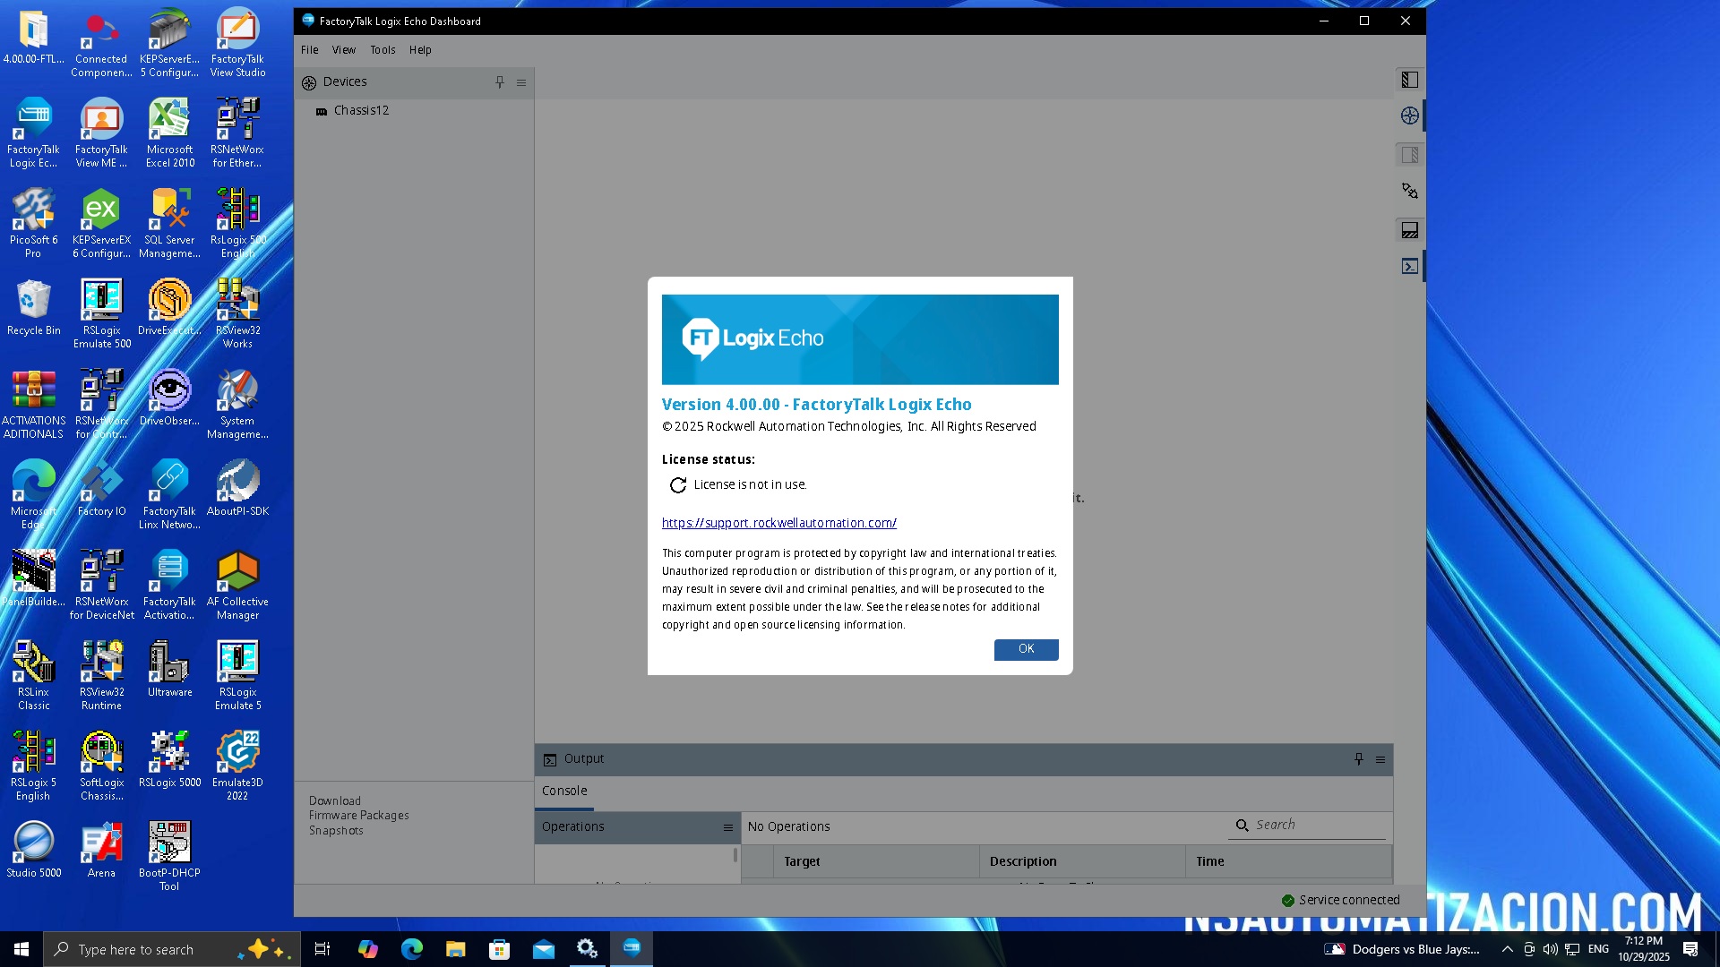This screenshot has width=1720, height=967.
Task: Click OK in the About dialog
Action: point(1026,649)
